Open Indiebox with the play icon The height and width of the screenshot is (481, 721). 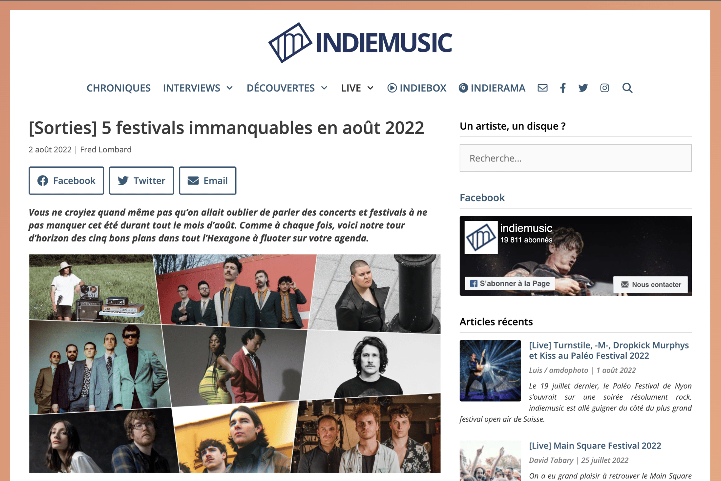point(417,88)
